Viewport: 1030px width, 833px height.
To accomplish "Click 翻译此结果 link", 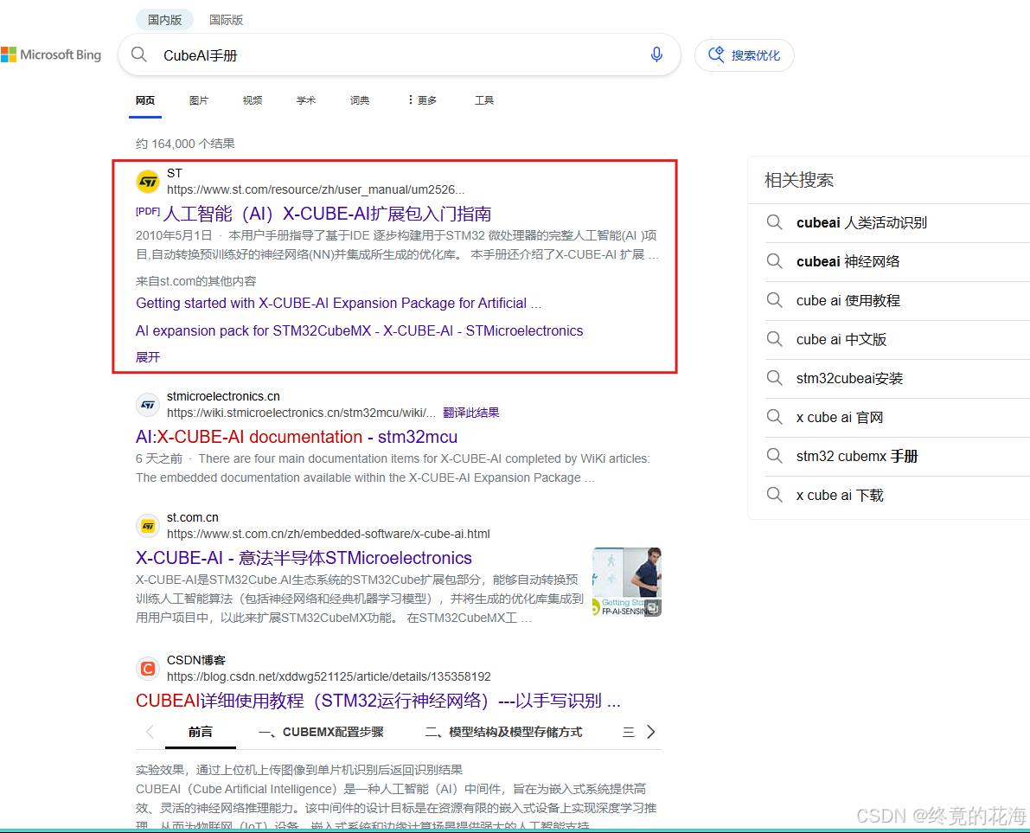I will tap(471, 413).
